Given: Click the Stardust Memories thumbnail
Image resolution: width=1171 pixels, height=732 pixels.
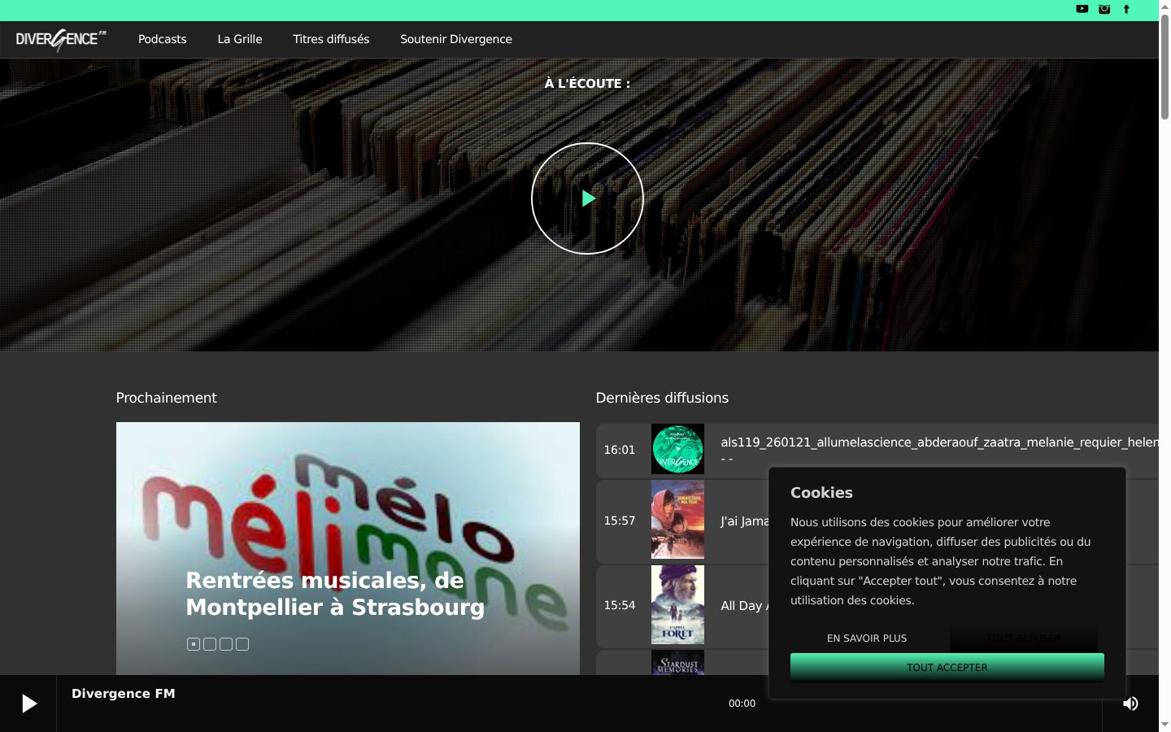Looking at the screenshot, I should pos(677,662).
